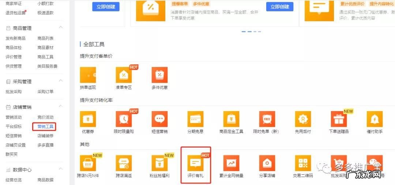Screen dimensions: 395x185
Task: Open 平台招标 sidebar item
Action: (14, 127)
